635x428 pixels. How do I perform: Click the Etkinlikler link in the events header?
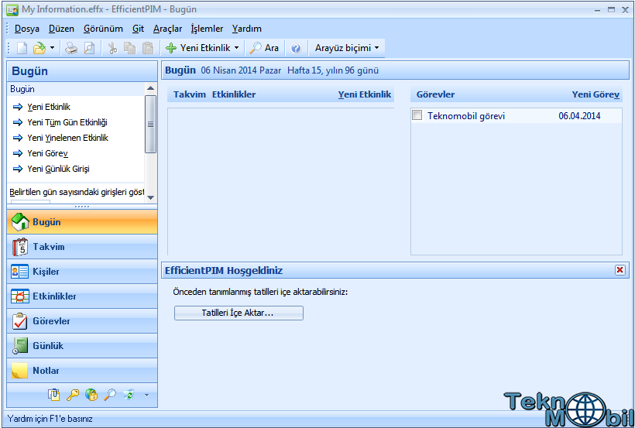point(234,94)
